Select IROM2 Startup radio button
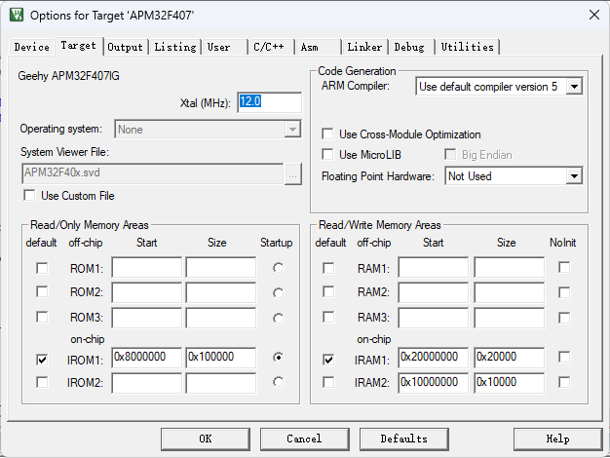The image size is (610, 458). click(x=278, y=382)
